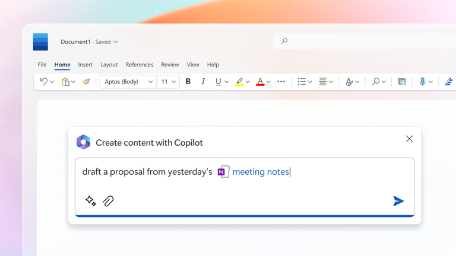
Task: Click the OneNote file icon in prompt
Action: pos(223,172)
